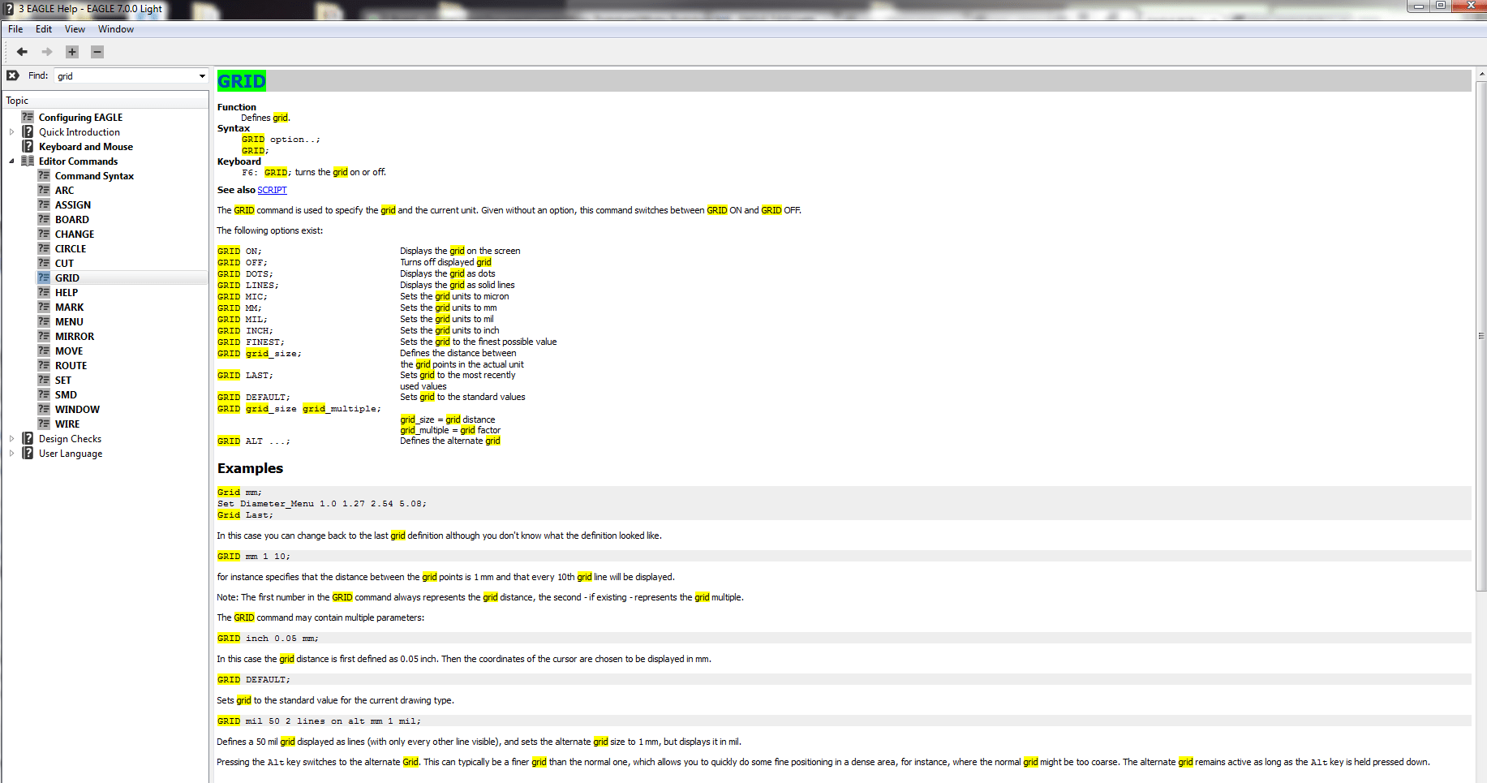Image resolution: width=1487 pixels, height=783 pixels.
Task: Click the CIRCLE topic page icon
Action: [44, 248]
